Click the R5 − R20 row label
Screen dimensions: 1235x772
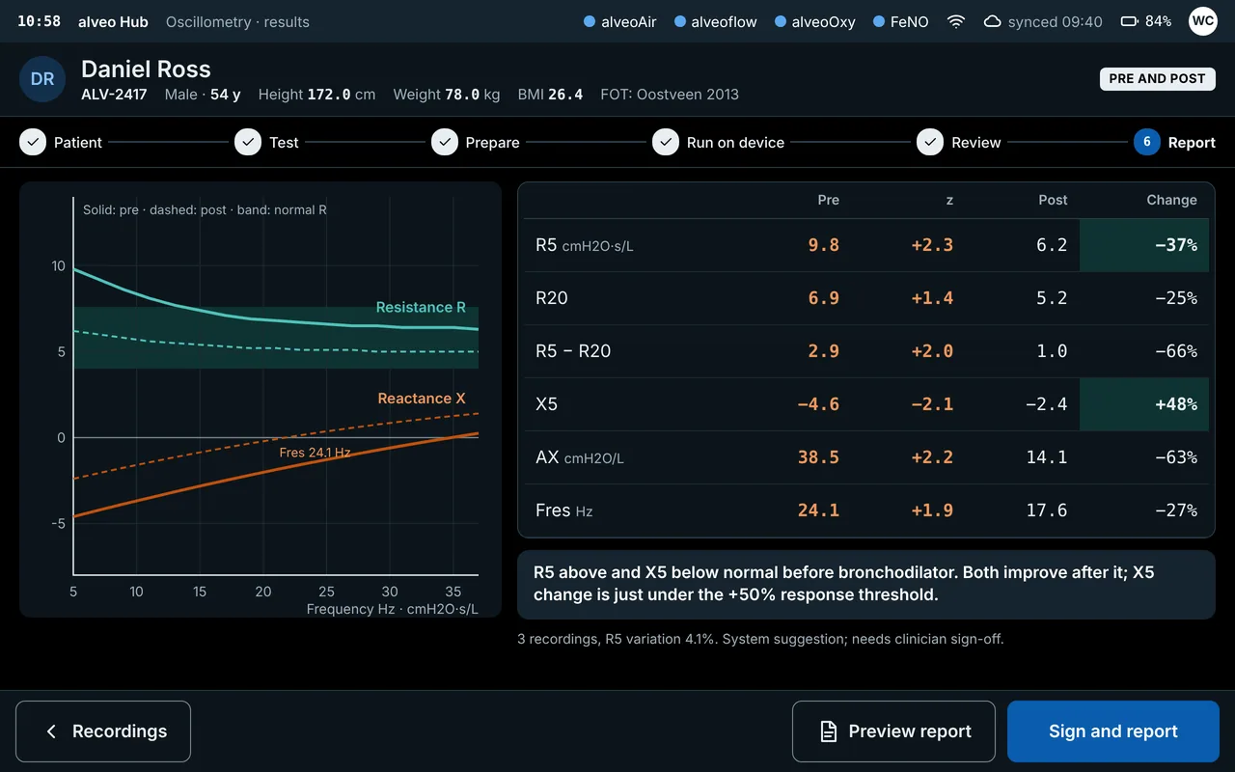coord(573,351)
